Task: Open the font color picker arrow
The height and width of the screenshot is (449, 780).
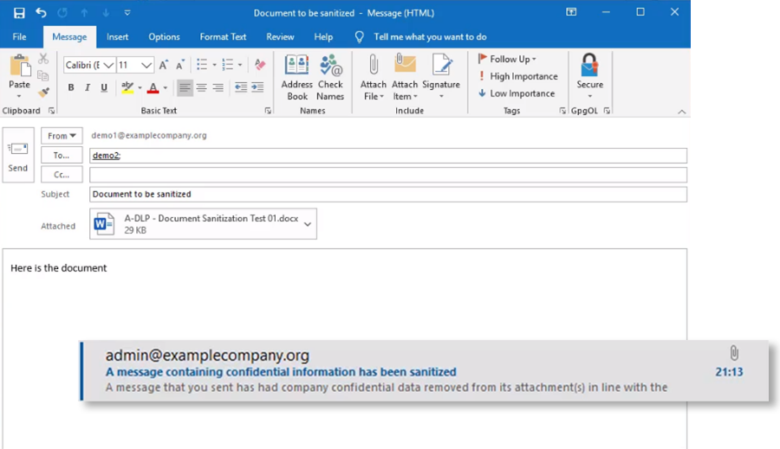Action: coord(165,87)
